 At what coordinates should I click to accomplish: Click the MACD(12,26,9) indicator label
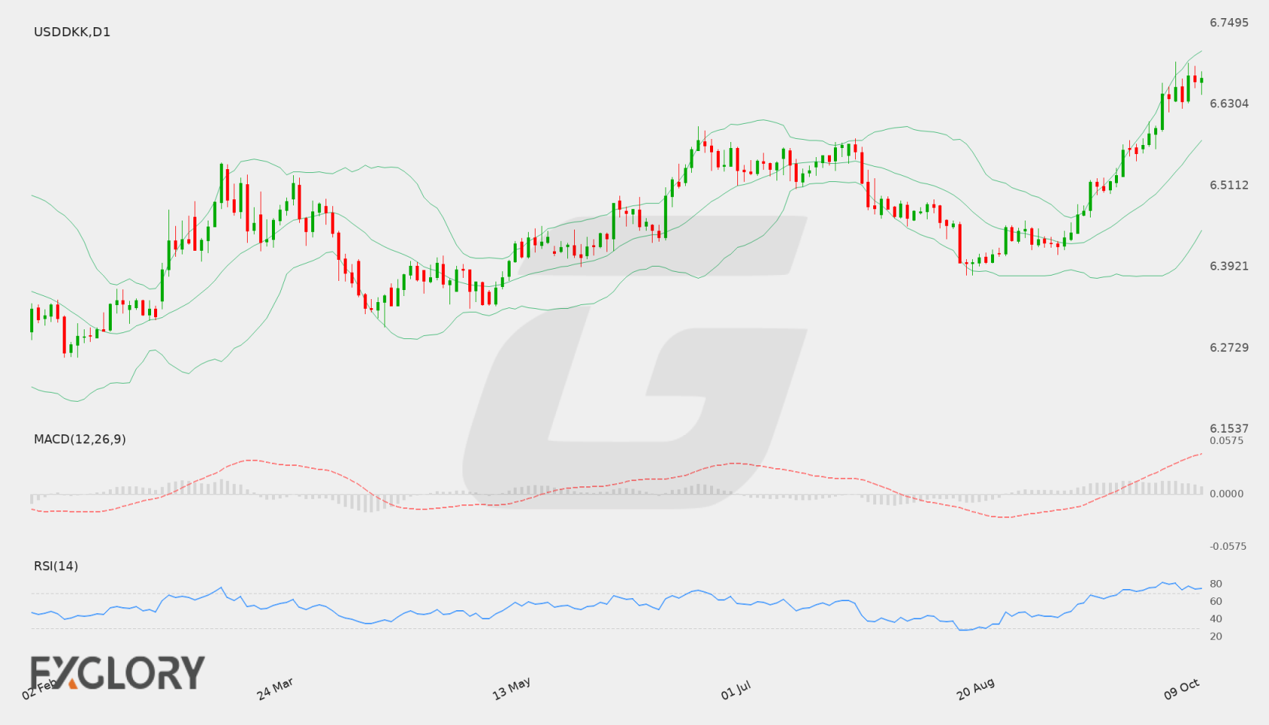pos(79,439)
